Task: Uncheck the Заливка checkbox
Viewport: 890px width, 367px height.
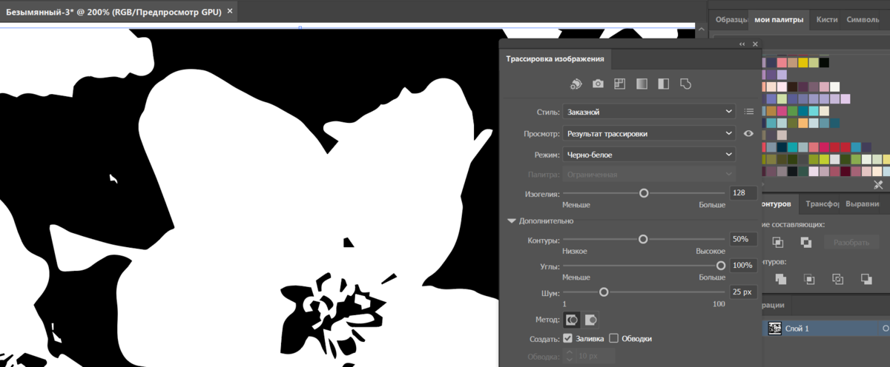Action: 568,338
